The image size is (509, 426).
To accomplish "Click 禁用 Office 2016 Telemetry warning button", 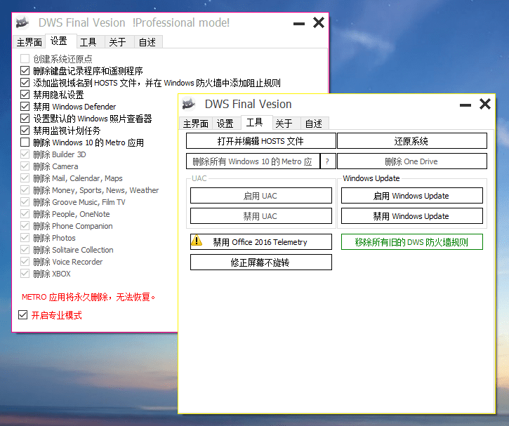I will pyautogui.click(x=260, y=242).
